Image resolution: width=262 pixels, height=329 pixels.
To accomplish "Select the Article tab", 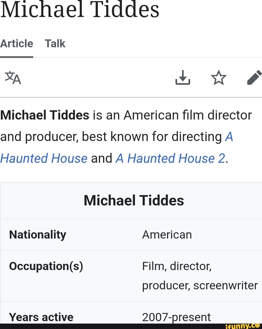I will (17, 43).
